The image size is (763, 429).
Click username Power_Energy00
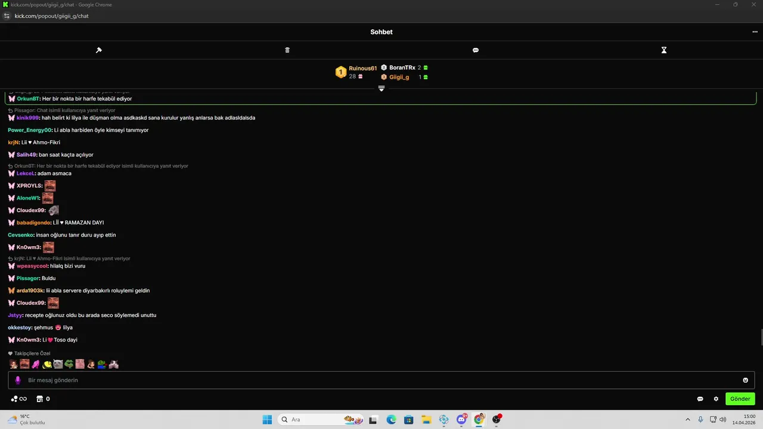point(30,130)
